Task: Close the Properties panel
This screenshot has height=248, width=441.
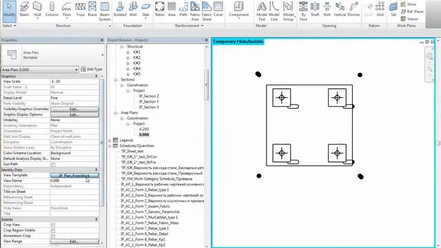Action: pyautogui.click(x=102, y=40)
